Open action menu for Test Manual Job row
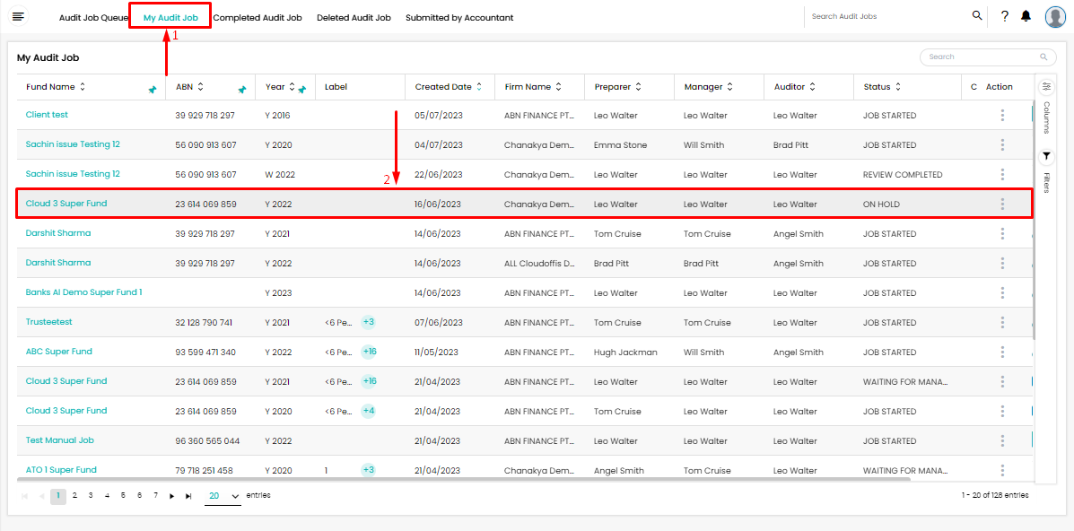The image size is (1074, 531). click(x=1002, y=440)
